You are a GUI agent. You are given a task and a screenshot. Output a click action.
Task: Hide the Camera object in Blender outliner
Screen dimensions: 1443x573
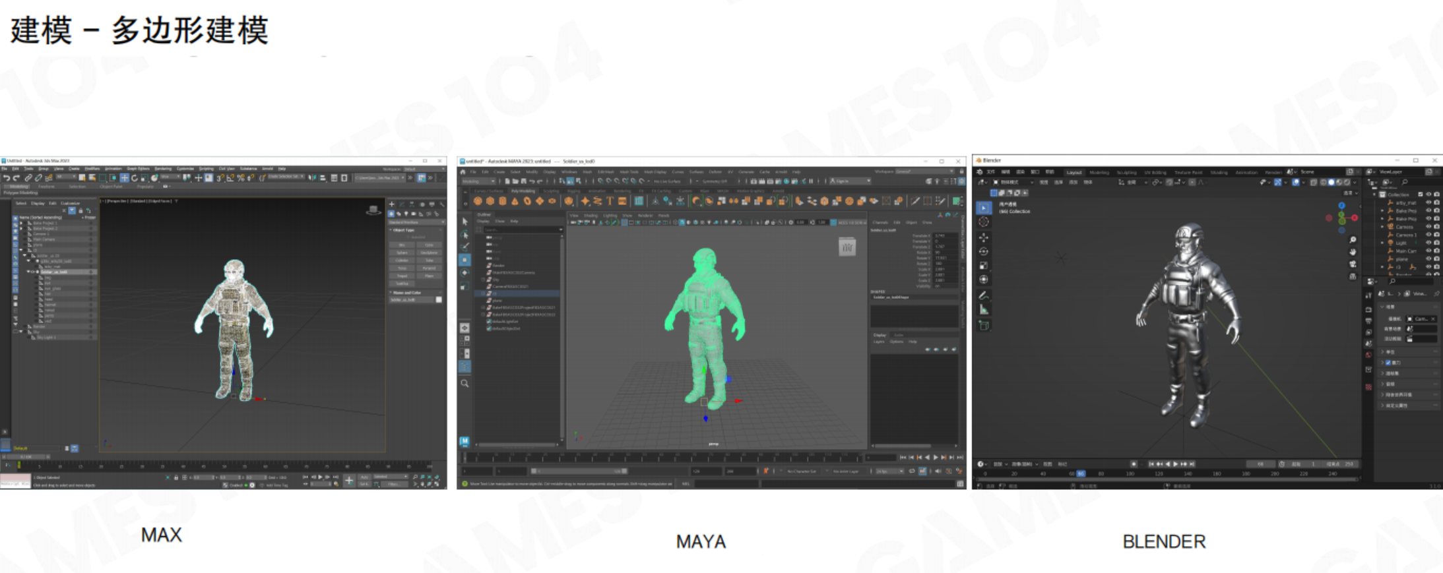pyautogui.click(x=1429, y=227)
